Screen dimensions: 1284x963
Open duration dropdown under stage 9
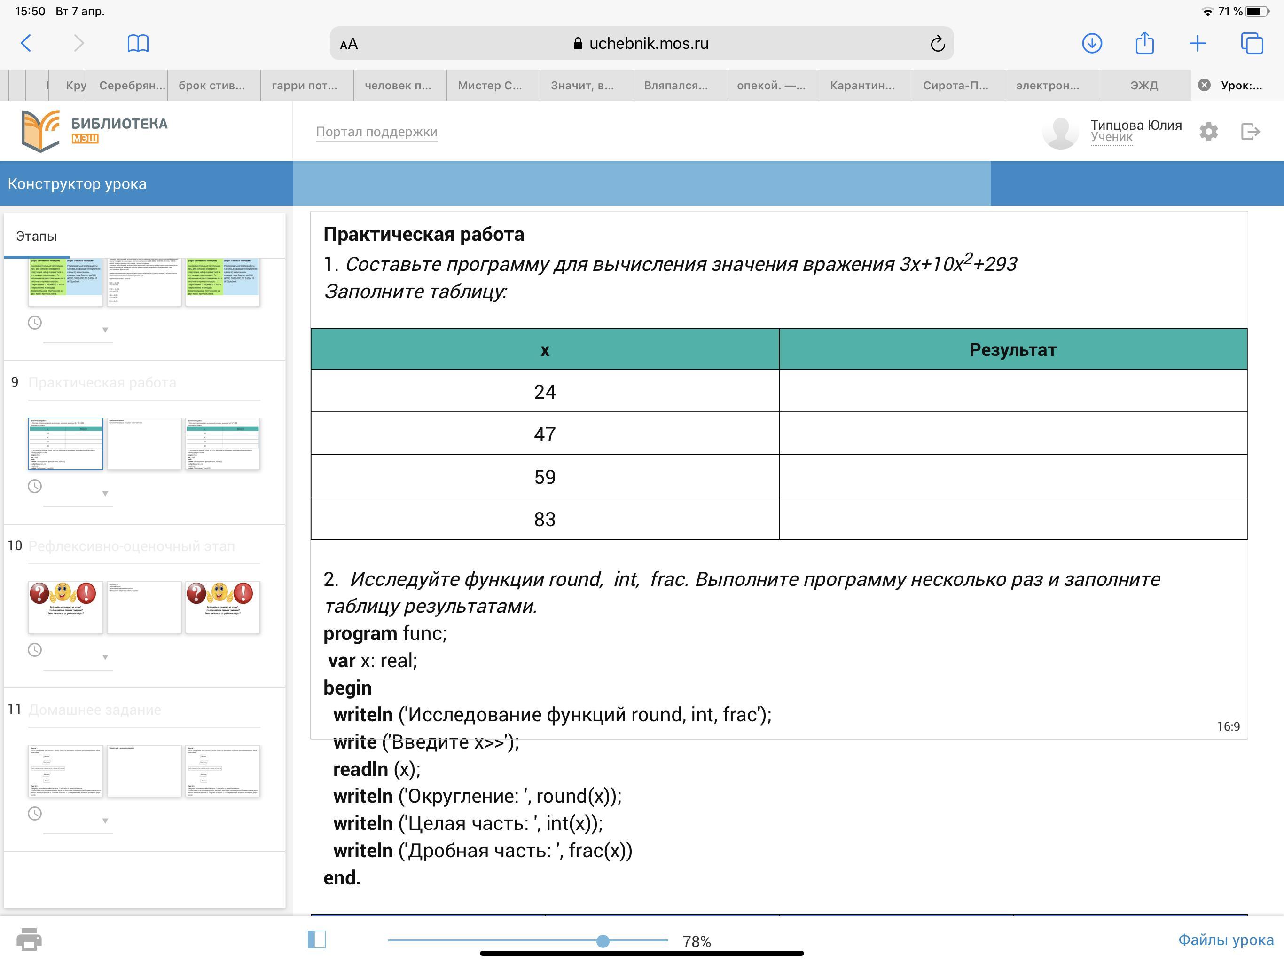(x=78, y=494)
